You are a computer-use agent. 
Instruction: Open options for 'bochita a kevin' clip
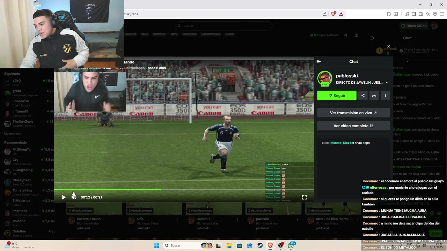pyautogui.click(x=118, y=219)
